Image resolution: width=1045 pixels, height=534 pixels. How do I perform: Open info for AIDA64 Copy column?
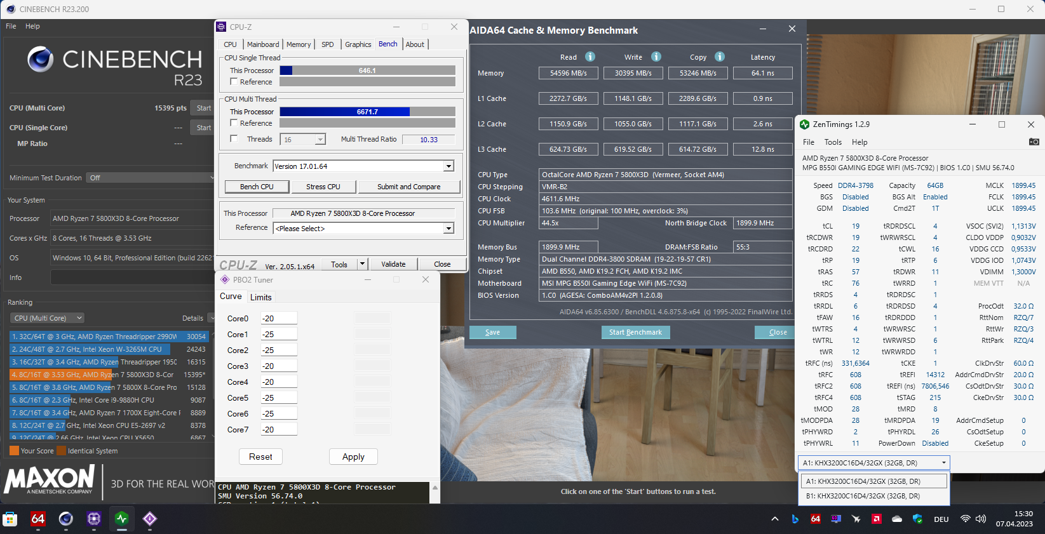720,57
